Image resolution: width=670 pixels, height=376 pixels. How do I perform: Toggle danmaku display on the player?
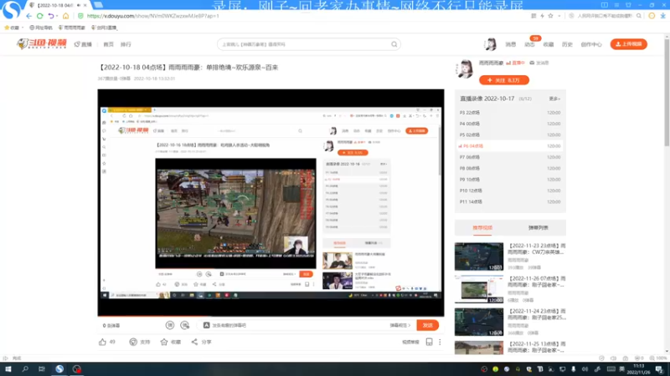click(x=170, y=325)
